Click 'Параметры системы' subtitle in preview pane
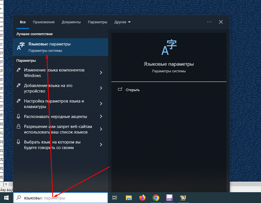The image size is (261, 203). coord(169,71)
